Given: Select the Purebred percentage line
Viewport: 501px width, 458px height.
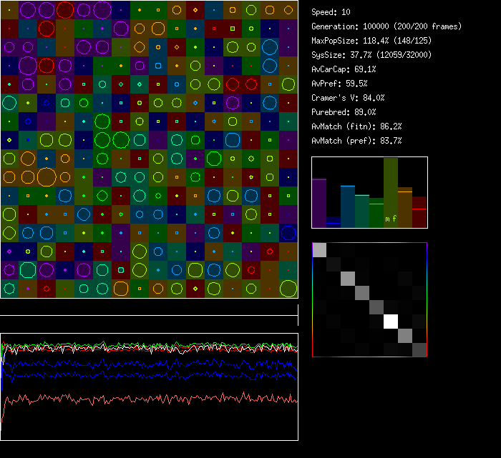Looking at the screenshot, I should pos(344,112).
